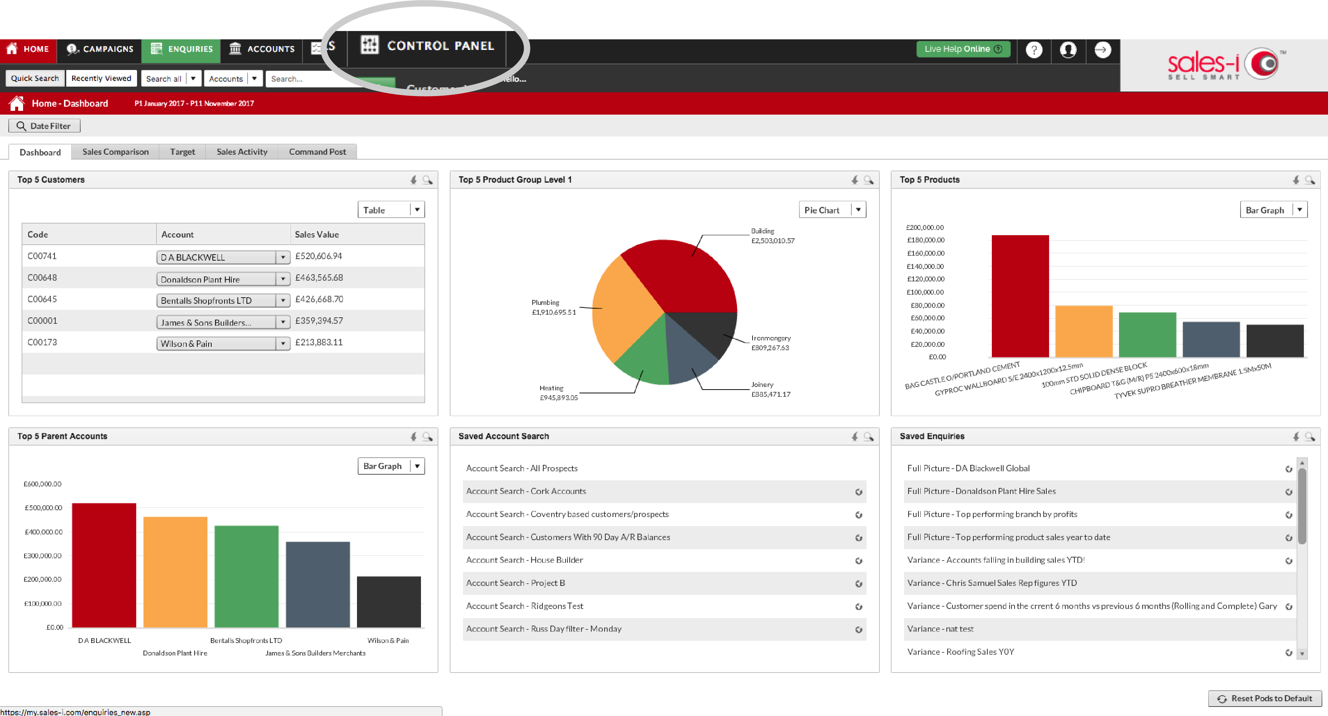
Task: Click refresh icon for Accounts falling in building sales
Action: point(1289,561)
